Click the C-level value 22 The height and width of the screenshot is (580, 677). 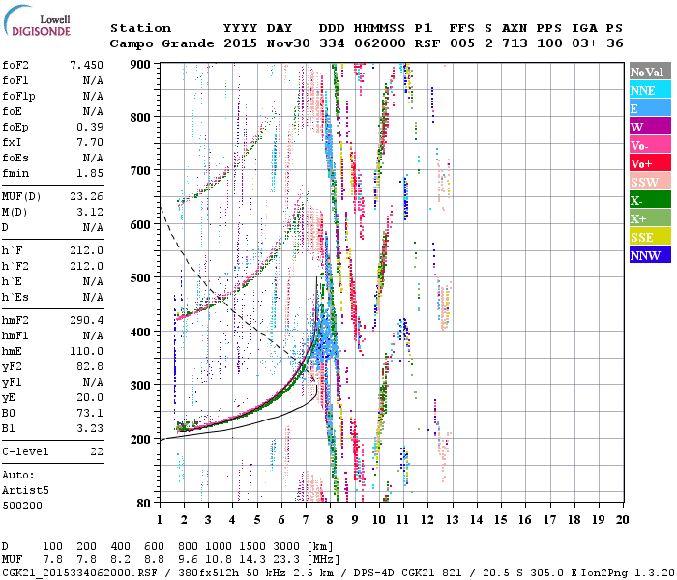tap(97, 451)
